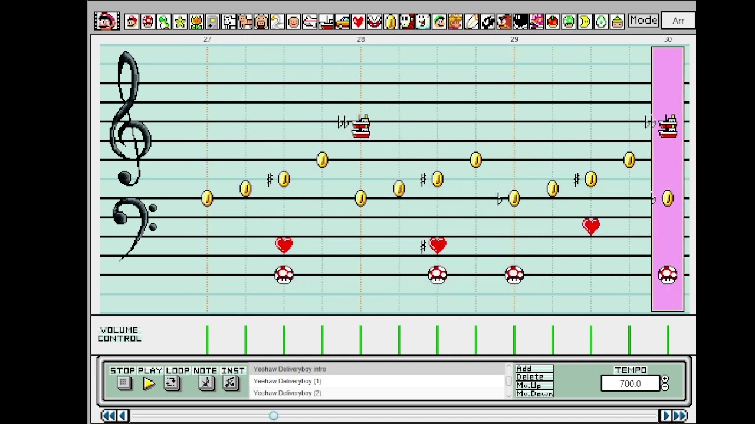The width and height of the screenshot is (755, 424).
Task: Select the Shy Guy instrument
Action: coord(406,22)
